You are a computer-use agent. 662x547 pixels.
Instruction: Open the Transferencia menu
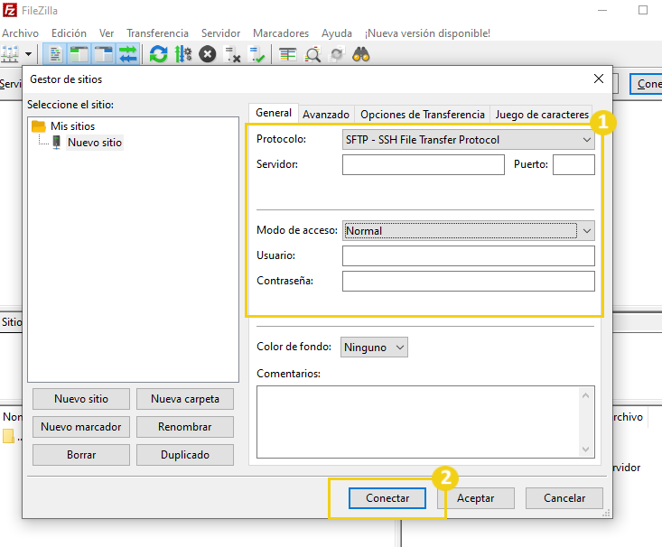(157, 32)
